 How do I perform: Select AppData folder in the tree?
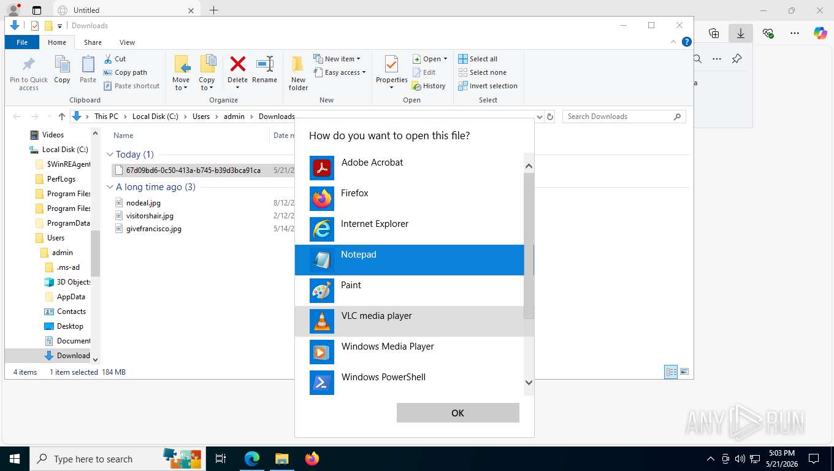coord(71,297)
